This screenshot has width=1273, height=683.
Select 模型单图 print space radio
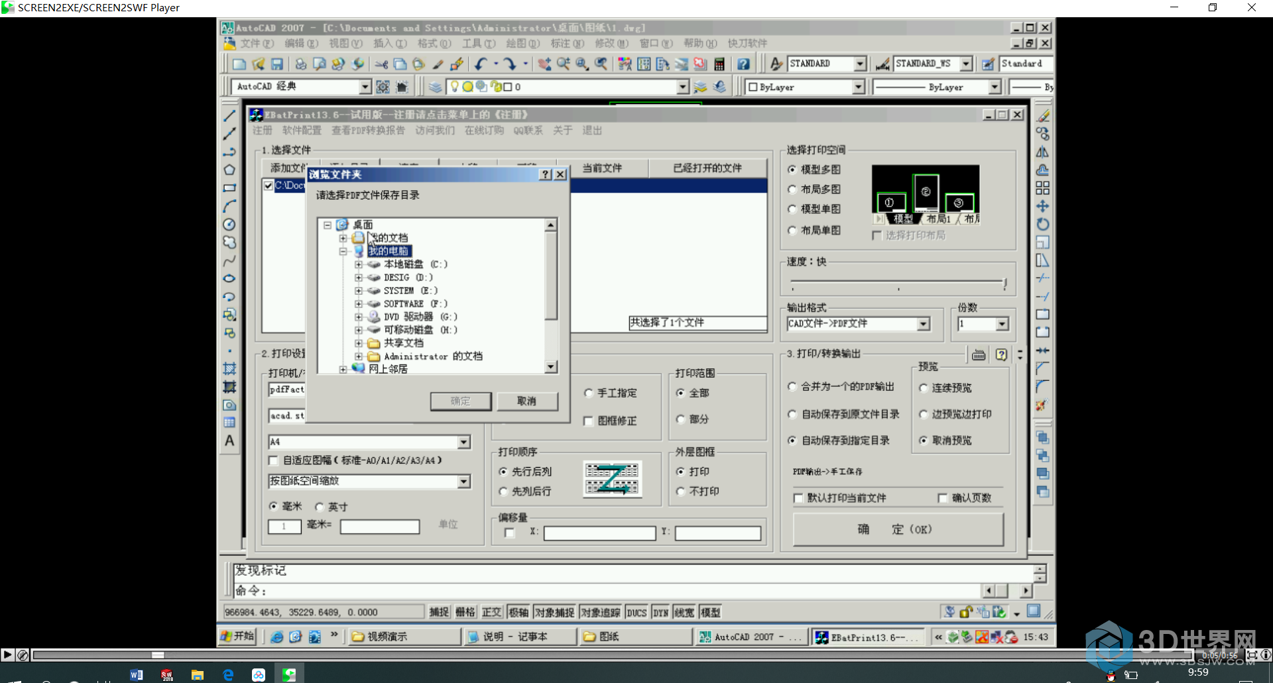[792, 209]
